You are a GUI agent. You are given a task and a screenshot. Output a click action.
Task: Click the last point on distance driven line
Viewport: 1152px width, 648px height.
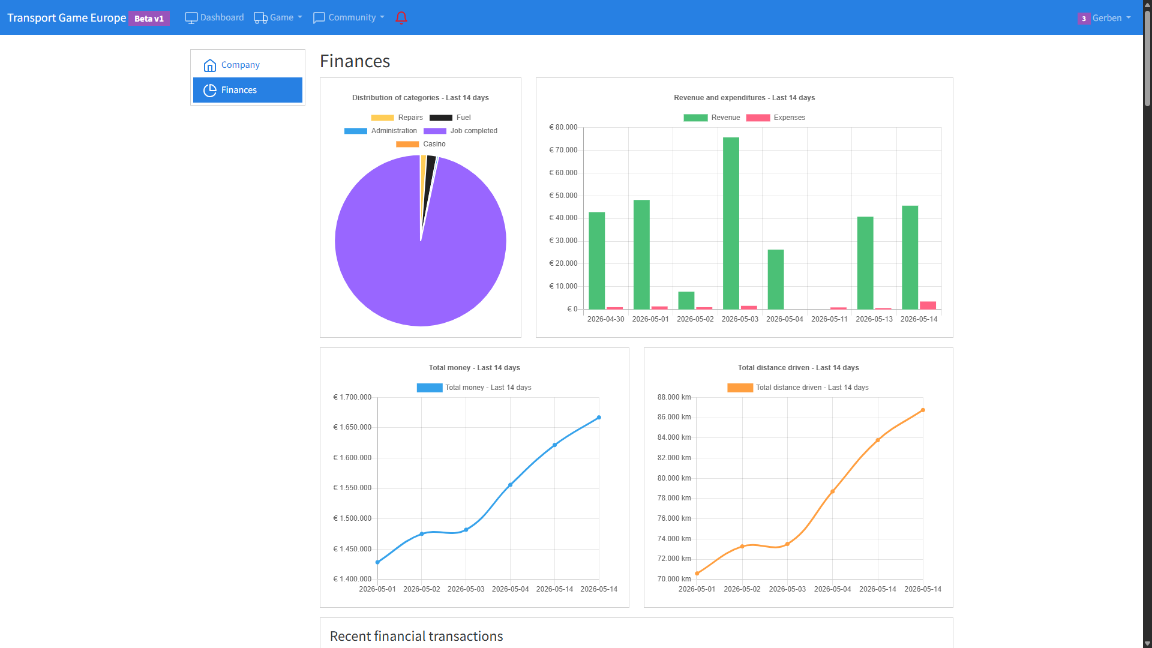923,410
